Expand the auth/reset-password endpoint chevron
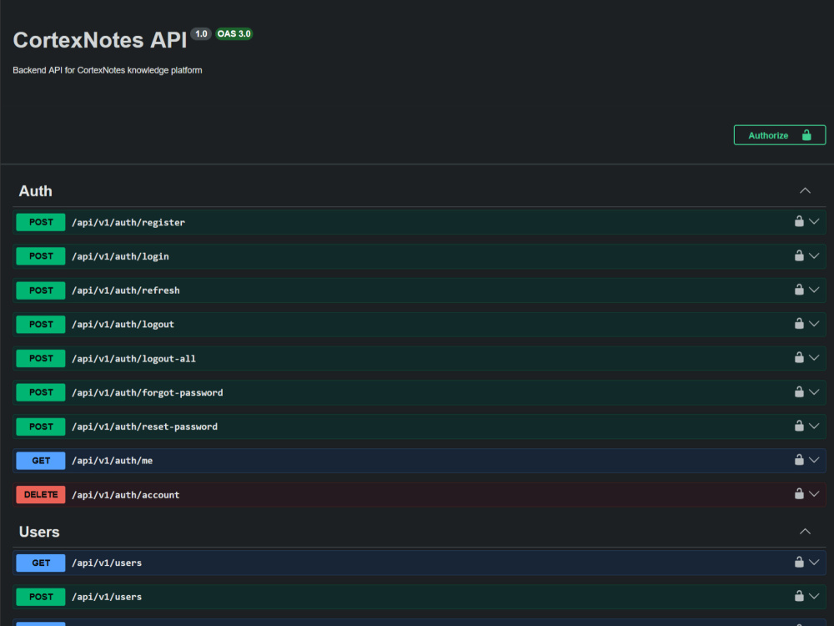Image resolution: width=834 pixels, height=626 pixels. coord(814,426)
